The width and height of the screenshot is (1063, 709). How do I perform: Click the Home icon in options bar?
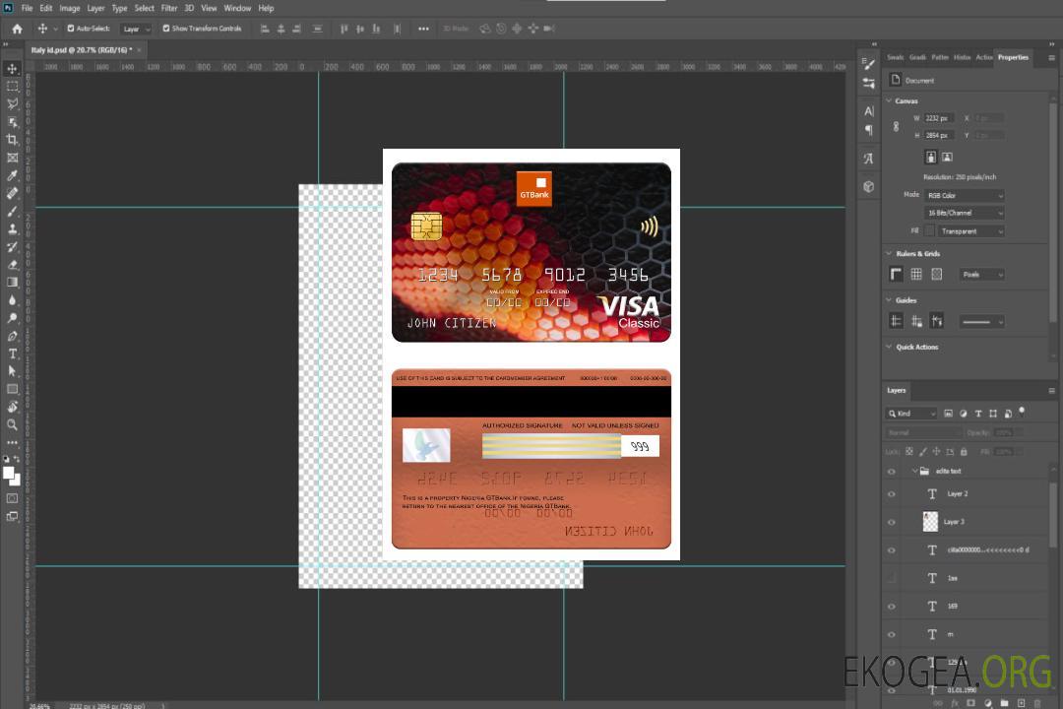(17, 29)
